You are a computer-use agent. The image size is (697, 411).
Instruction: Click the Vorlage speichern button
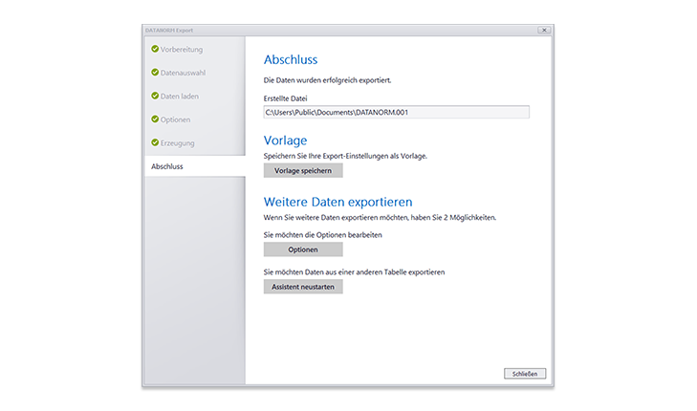pyautogui.click(x=303, y=171)
